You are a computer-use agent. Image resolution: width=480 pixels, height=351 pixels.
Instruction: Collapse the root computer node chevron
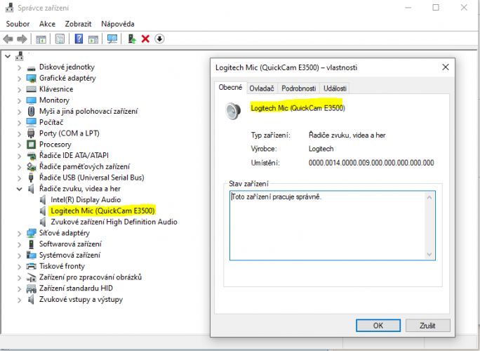coord(8,56)
